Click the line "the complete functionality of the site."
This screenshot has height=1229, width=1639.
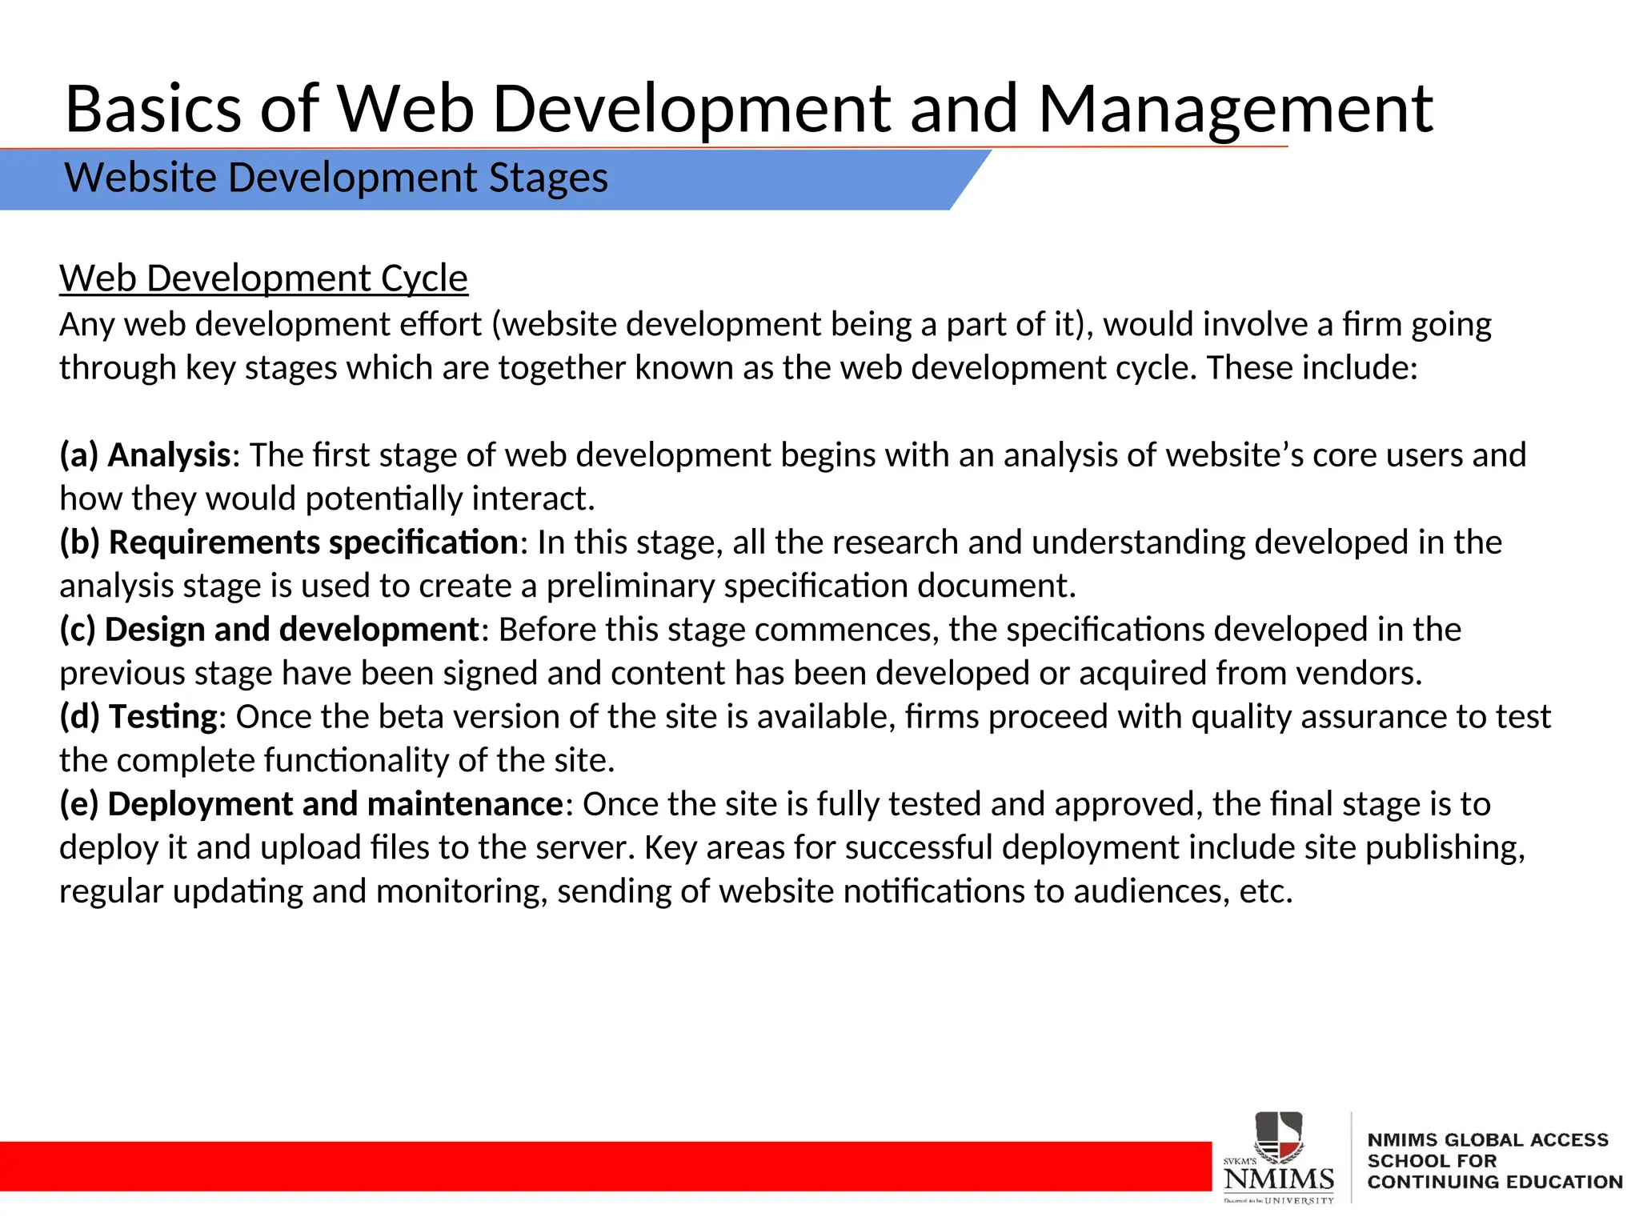coord(337,761)
